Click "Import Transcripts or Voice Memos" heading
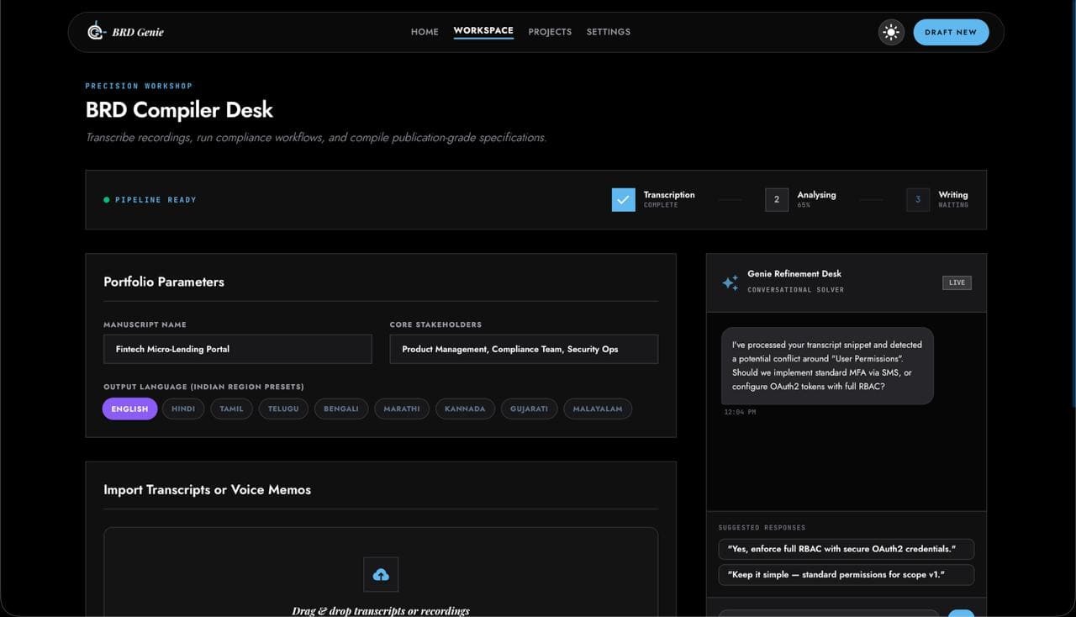The image size is (1076, 617). point(207,489)
